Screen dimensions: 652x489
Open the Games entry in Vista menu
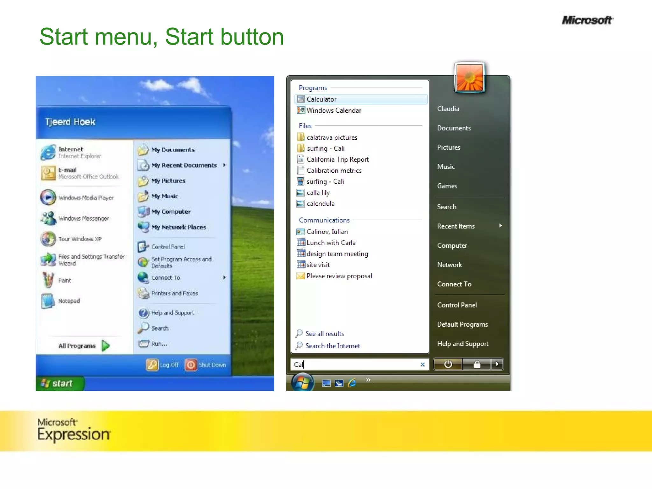tap(447, 186)
